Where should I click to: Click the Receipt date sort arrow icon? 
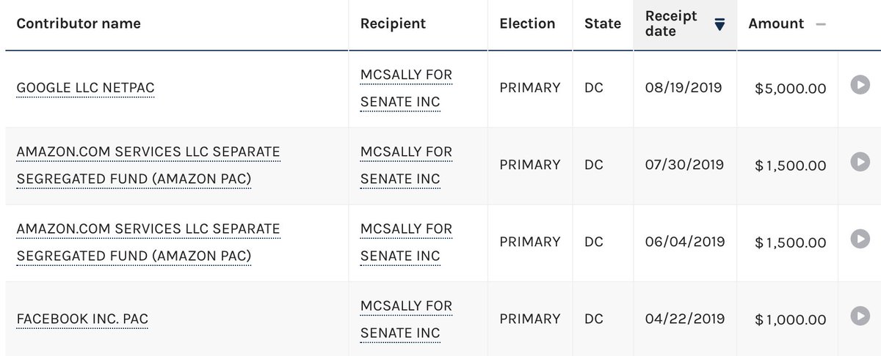pyautogui.click(x=719, y=24)
